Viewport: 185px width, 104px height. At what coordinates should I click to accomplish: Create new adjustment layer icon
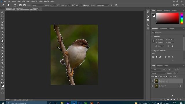coord(171,99)
